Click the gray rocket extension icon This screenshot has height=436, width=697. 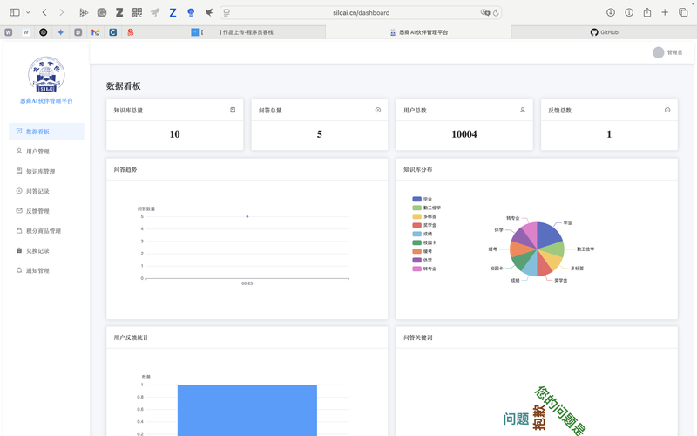[x=155, y=12]
